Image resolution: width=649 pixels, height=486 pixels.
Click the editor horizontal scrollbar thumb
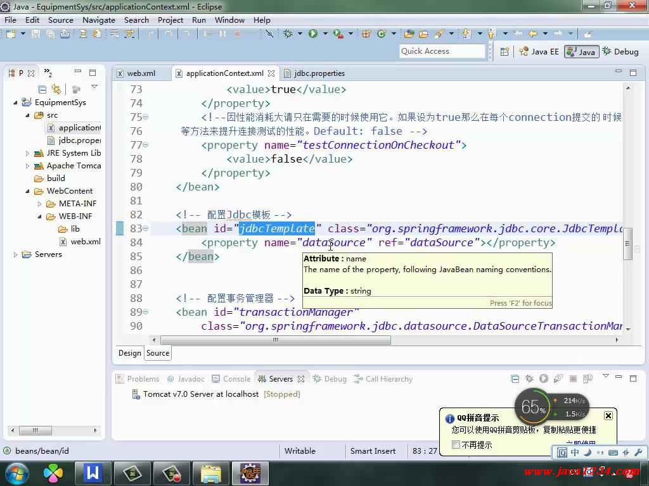coord(275,340)
